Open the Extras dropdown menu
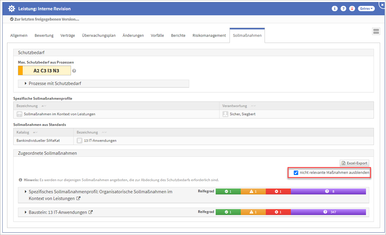Image resolution: width=386 pixels, height=235 pixels. point(366,9)
